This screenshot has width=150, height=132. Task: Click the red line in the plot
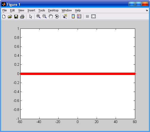(78, 74)
